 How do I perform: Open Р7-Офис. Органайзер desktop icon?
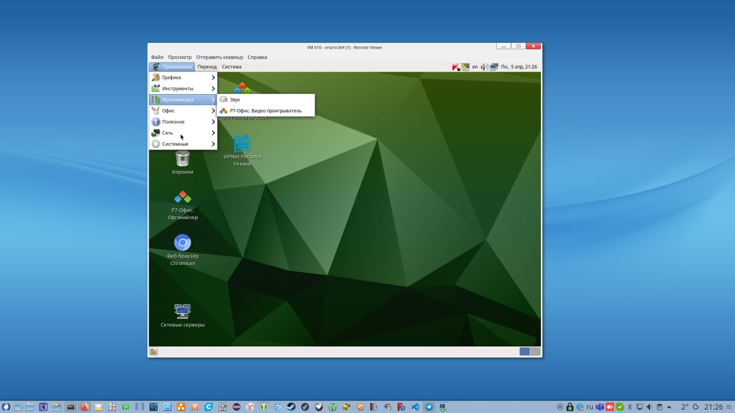(183, 205)
